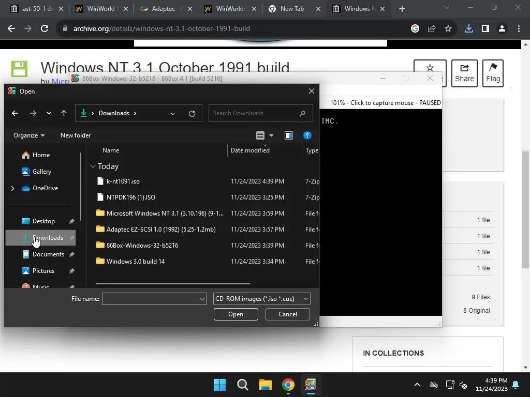Toggle Chrome side panel
The width and height of the screenshot is (530, 397).
click(x=485, y=29)
